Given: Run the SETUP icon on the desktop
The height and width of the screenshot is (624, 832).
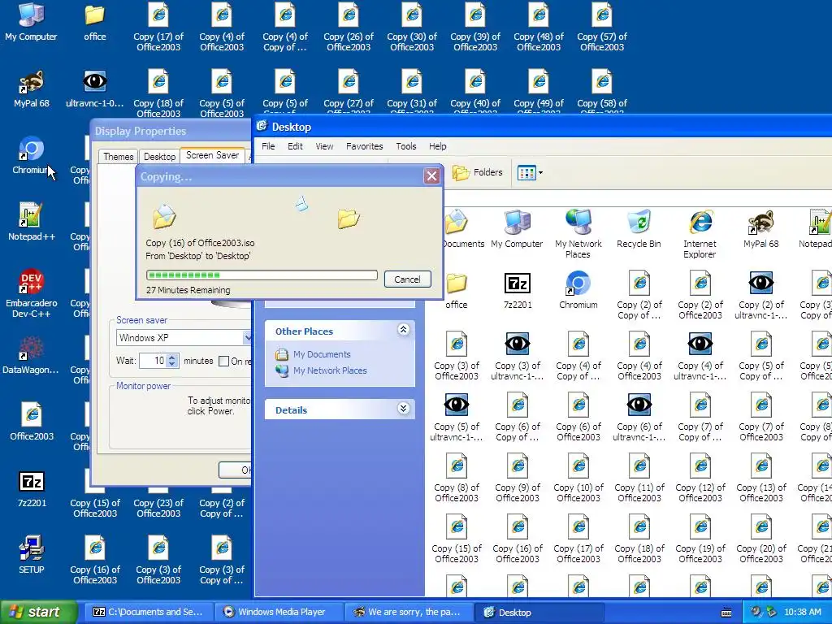Looking at the screenshot, I should (x=32, y=555).
